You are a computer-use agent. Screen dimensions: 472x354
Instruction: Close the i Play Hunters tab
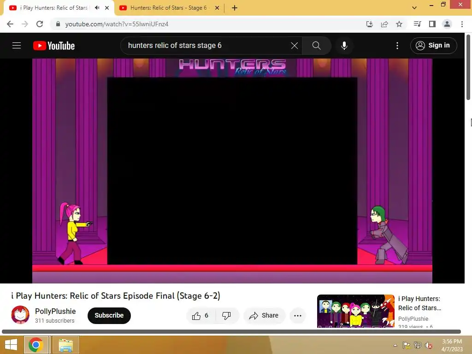(x=107, y=8)
